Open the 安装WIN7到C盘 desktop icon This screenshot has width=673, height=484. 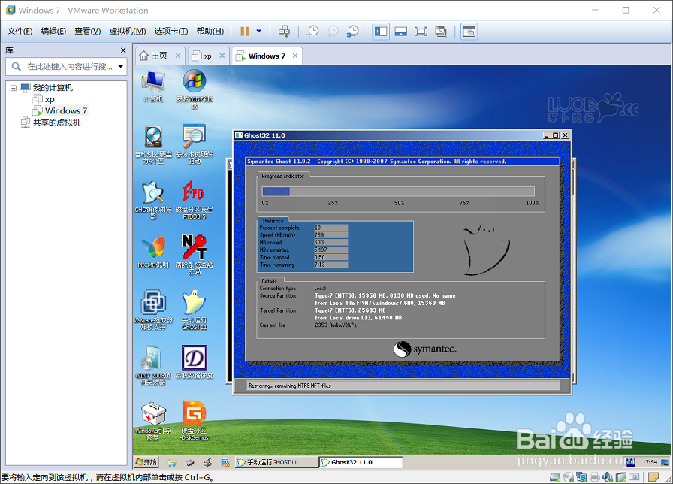click(195, 89)
